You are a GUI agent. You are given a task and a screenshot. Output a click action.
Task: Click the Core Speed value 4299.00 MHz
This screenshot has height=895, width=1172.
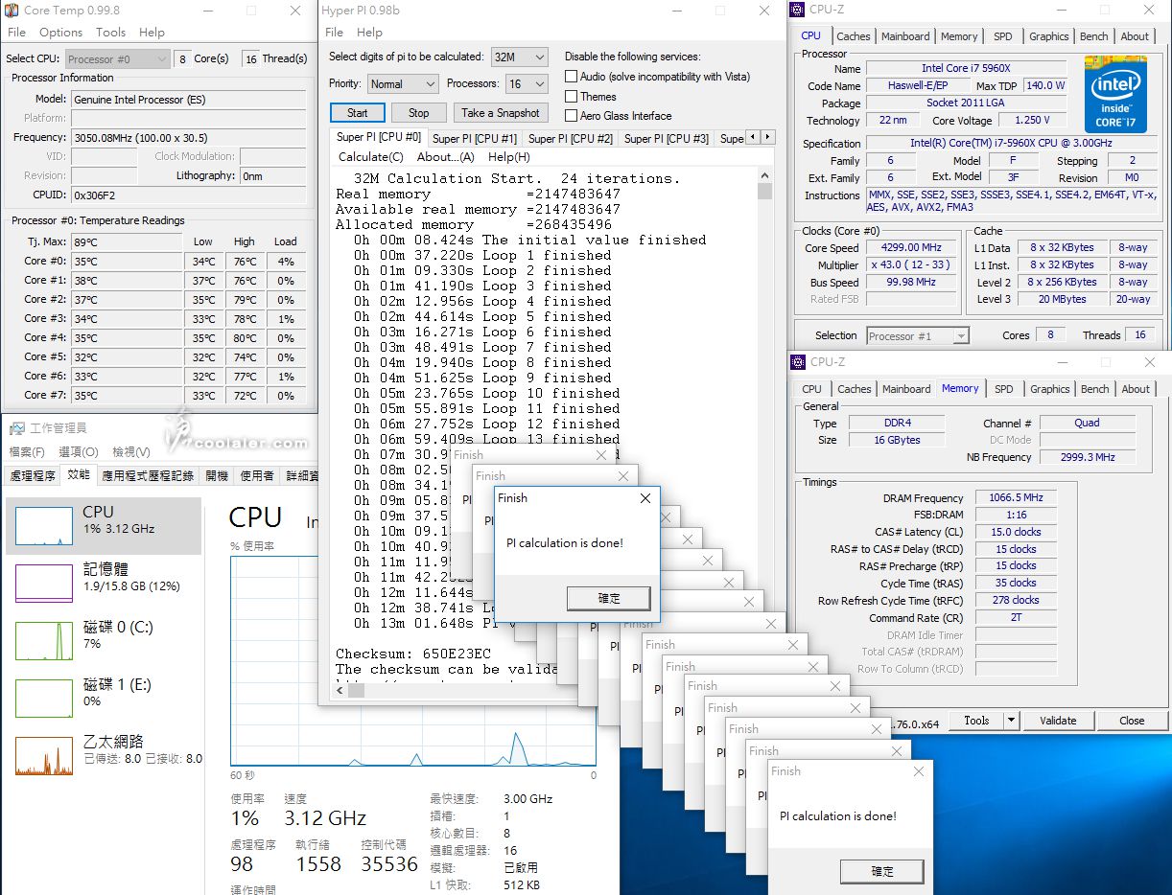(911, 247)
